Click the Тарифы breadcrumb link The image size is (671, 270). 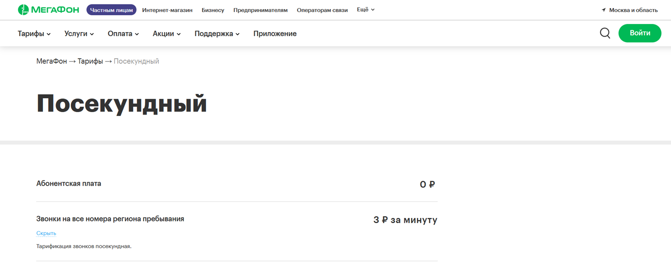tap(90, 61)
